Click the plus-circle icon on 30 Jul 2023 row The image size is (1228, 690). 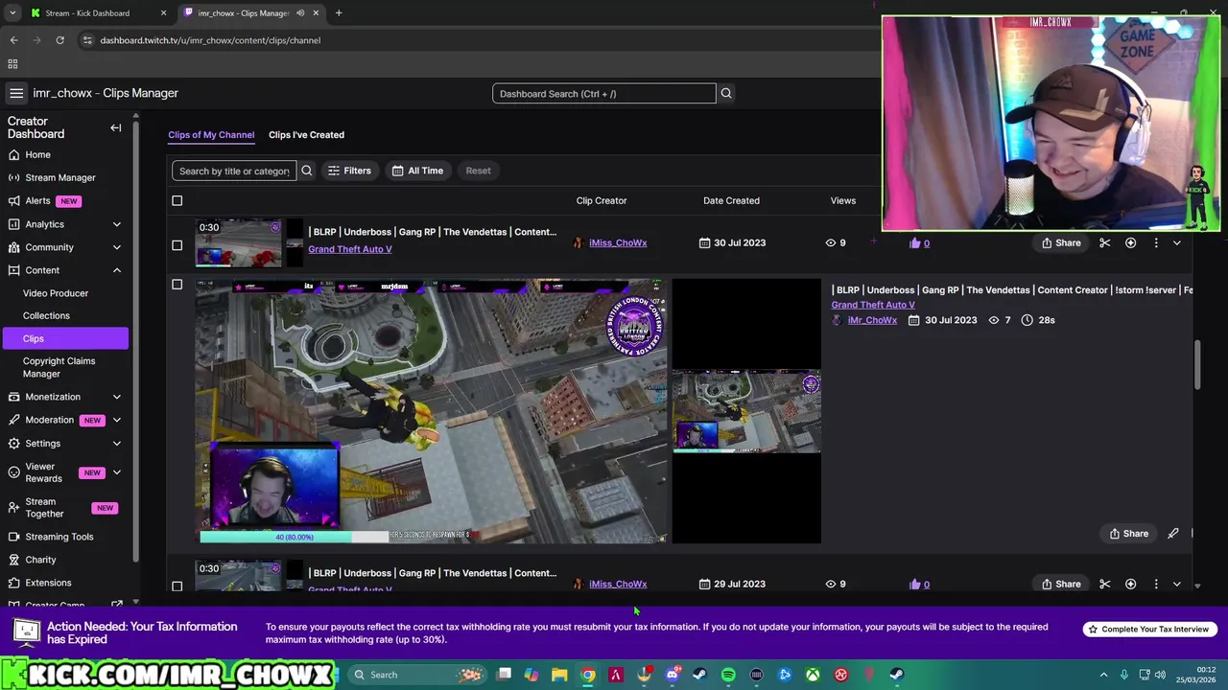coord(1130,242)
